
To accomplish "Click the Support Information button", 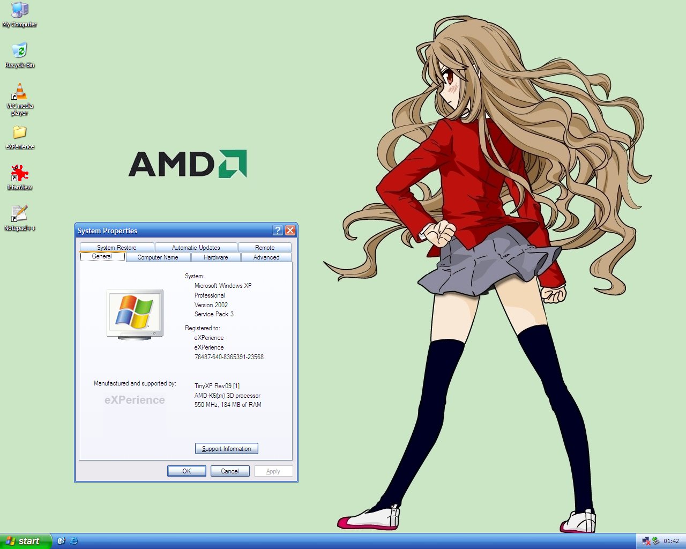I will click(x=227, y=449).
